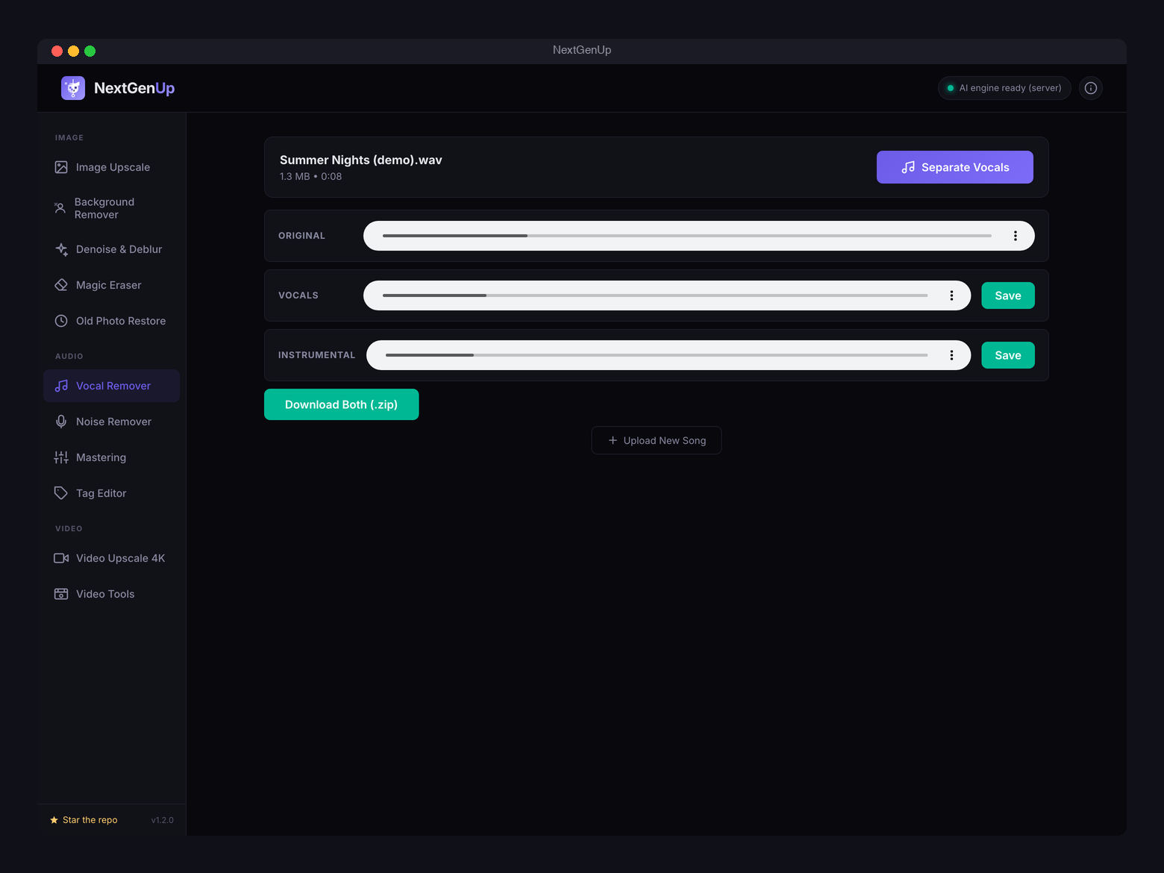Click the VOCALS track label

click(298, 295)
